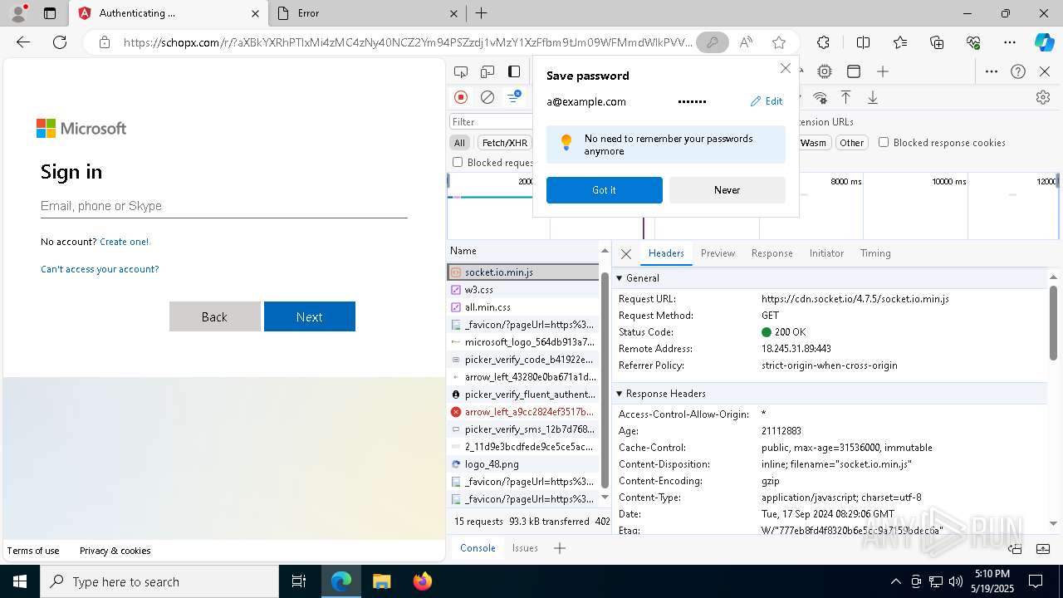This screenshot has width=1063, height=598.
Task: Open Firefox from the taskbar
Action: pyautogui.click(x=423, y=581)
